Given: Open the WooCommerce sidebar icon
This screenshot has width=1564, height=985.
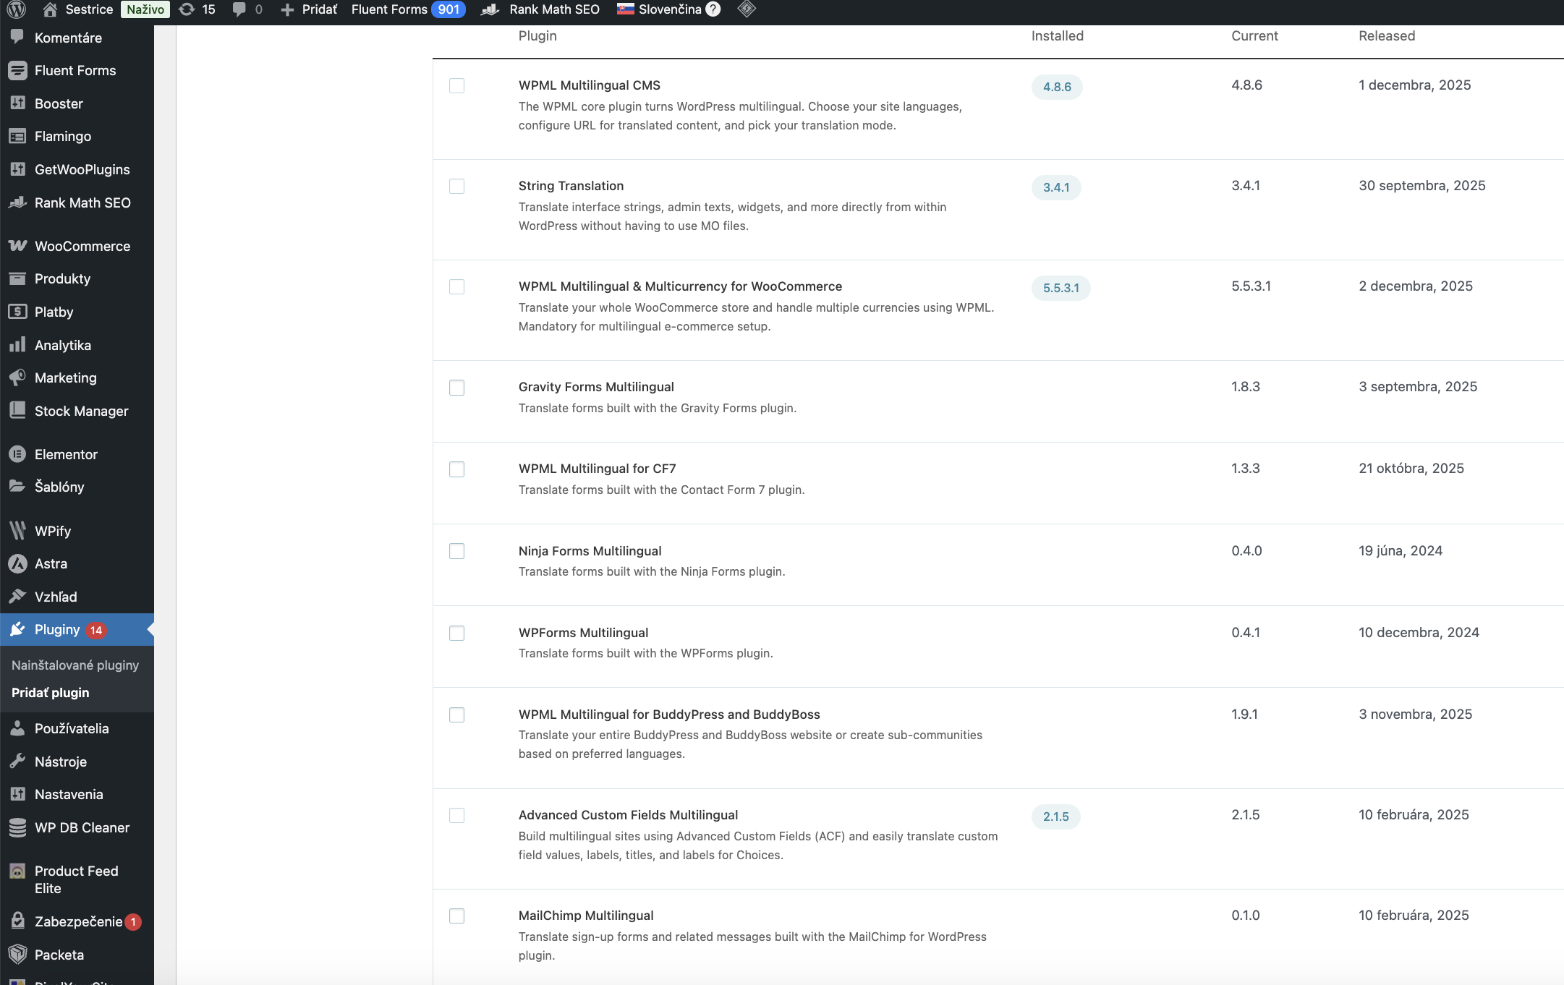Looking at the screenshot, I should click(x=17, y=246).
